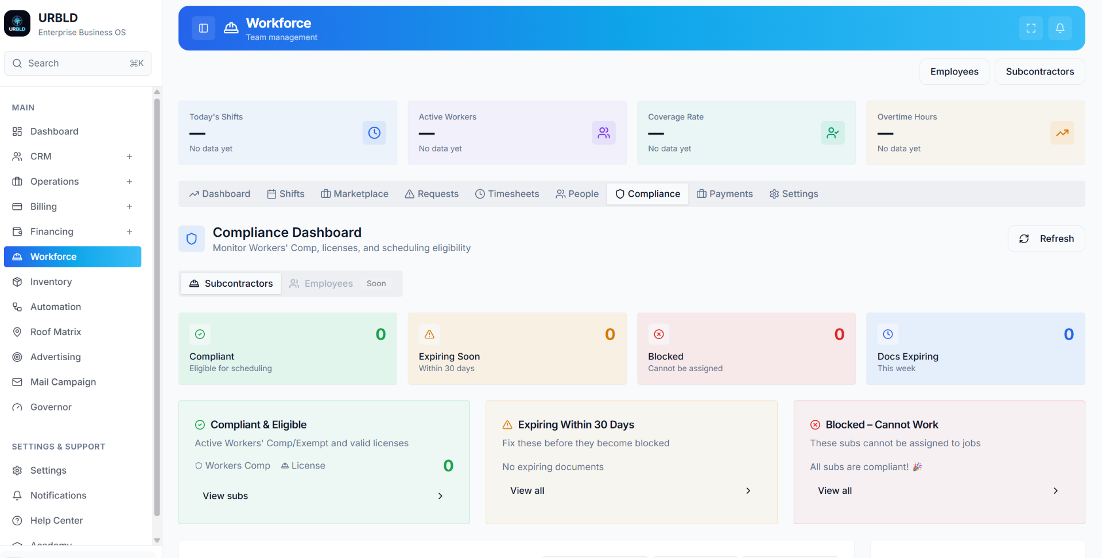The image size is (1102, 558).
Task: Click the Settings gear icon in sidebar
Action: pyautogui.click(x=17, y=470)
